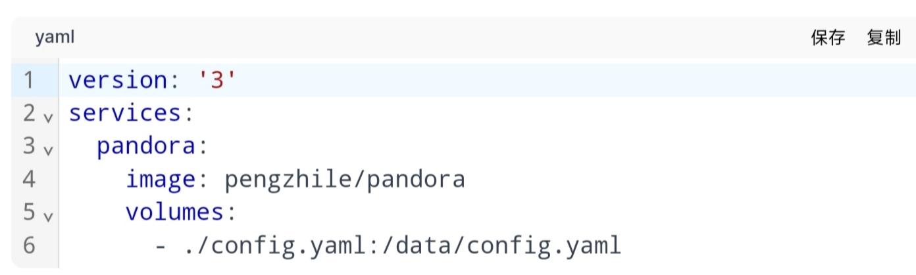Click the services key text
The image size is (916, 275).
[x=125, y=113]
